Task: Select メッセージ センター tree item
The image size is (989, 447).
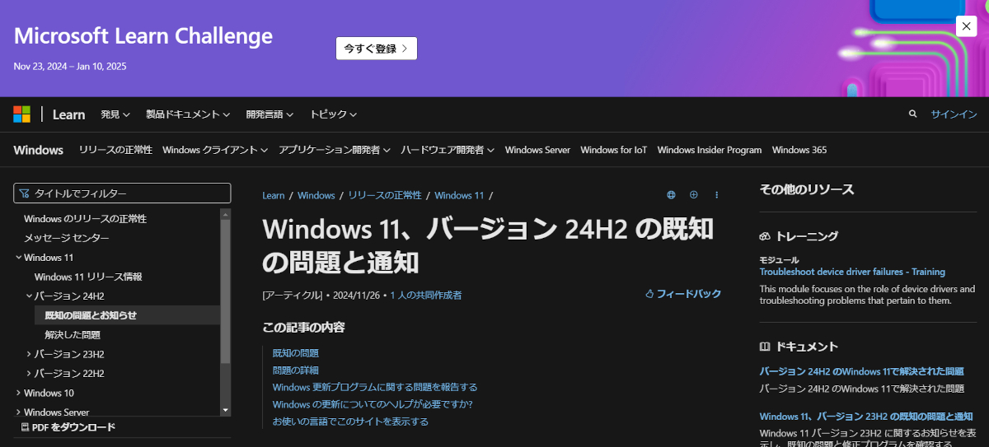Action: (67, 238)
